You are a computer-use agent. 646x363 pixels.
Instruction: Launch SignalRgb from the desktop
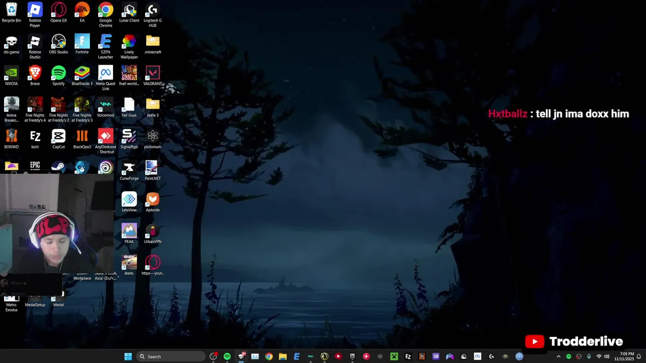click(x=129, y=139)
